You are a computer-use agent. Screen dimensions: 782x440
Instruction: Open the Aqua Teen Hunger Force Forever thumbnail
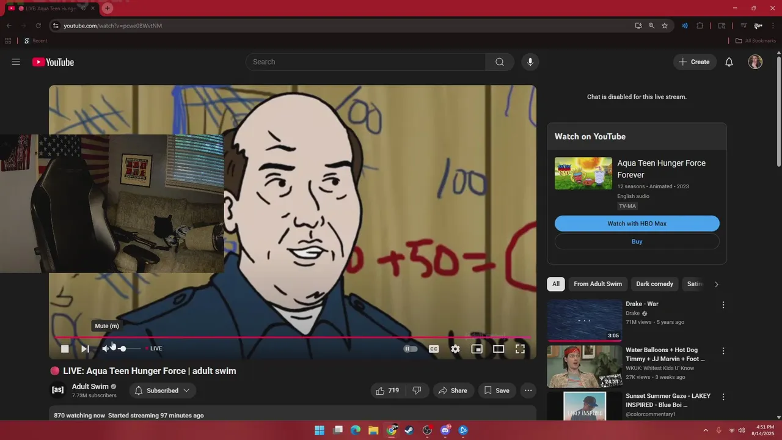pyautogui.click(x=583, y=173)
